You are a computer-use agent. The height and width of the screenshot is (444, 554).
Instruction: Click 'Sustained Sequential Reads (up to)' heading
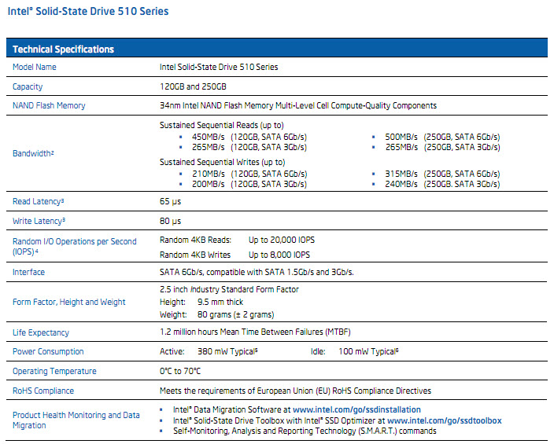[222, 125]
